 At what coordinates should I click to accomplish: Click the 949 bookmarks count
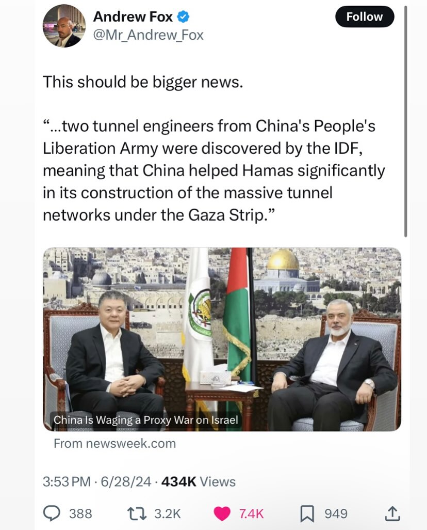pyautogui.click(x=336, y=514)
